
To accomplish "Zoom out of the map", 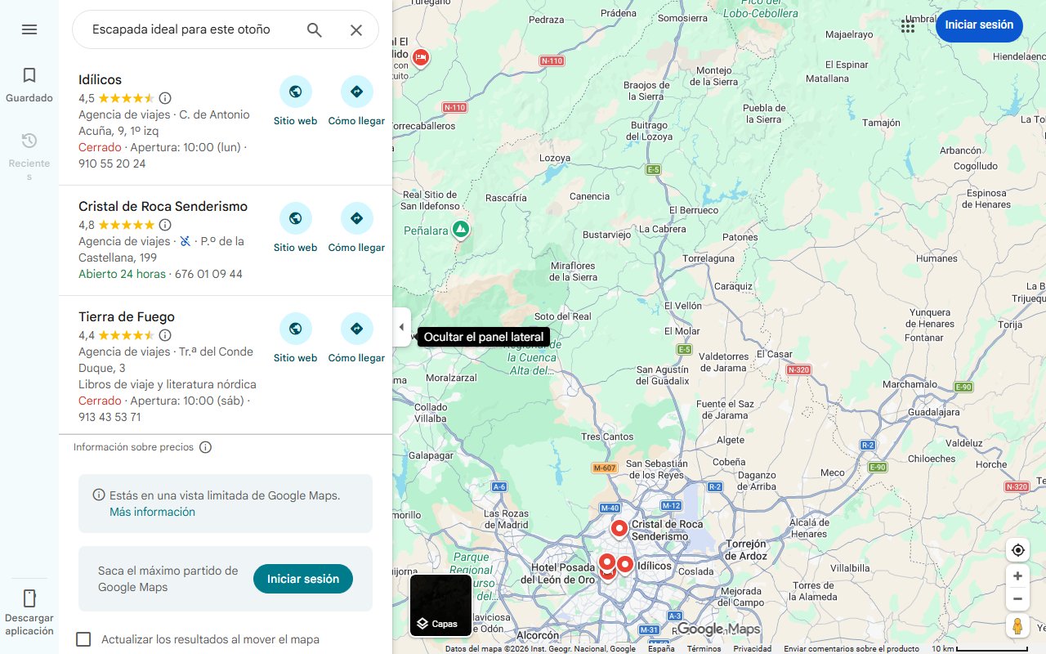I will click(x=1017, y=599).
